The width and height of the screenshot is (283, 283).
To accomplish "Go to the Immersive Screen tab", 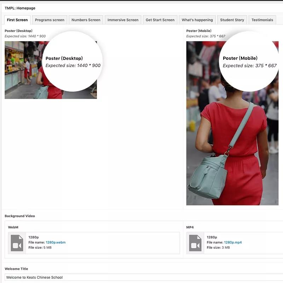I will (x=123, y=20).
